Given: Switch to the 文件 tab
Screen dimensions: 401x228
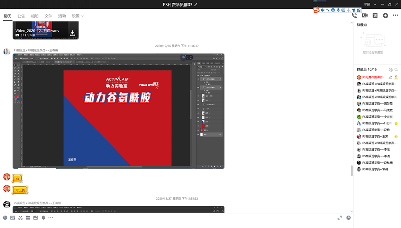Looking at the screenshot, I should click(x=48, y=16).
